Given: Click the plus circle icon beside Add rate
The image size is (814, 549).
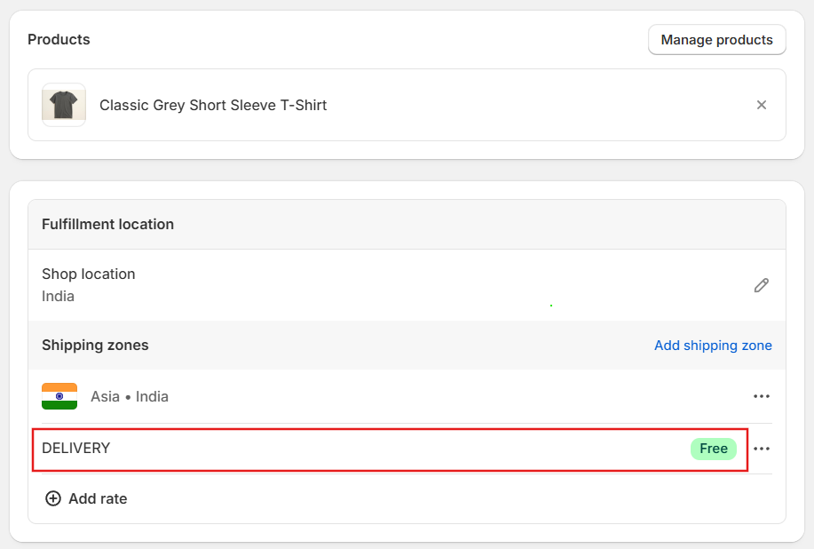Looking at the screenshot, I should 53,498.
